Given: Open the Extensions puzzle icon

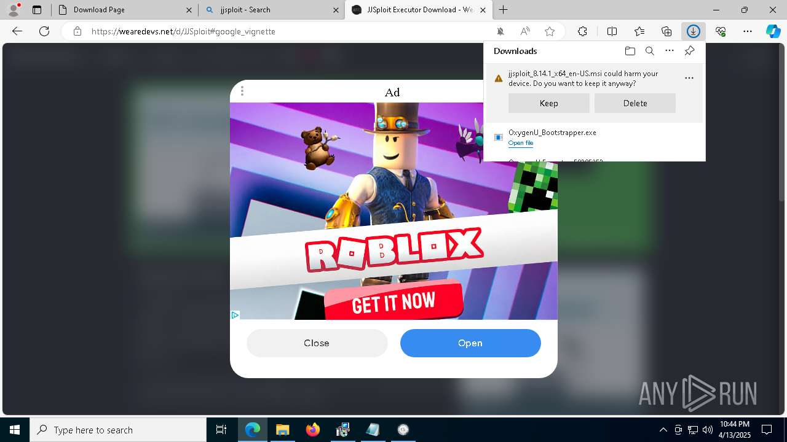Looking at the screenshot, I should (582, 31).
